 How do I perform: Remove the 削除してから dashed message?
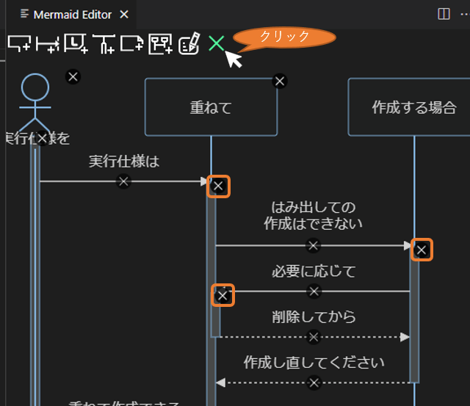point(314,337)
